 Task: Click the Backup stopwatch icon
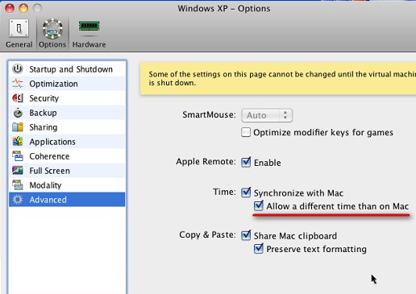(18, 113)
